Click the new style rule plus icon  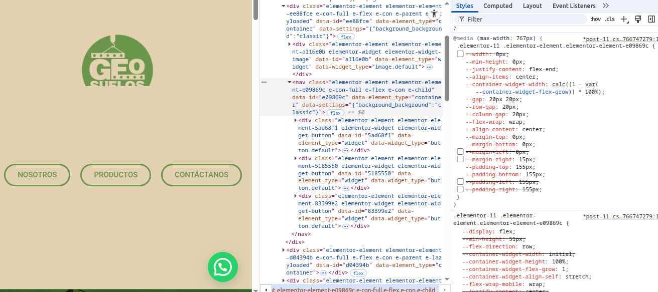tap(624, 19)
